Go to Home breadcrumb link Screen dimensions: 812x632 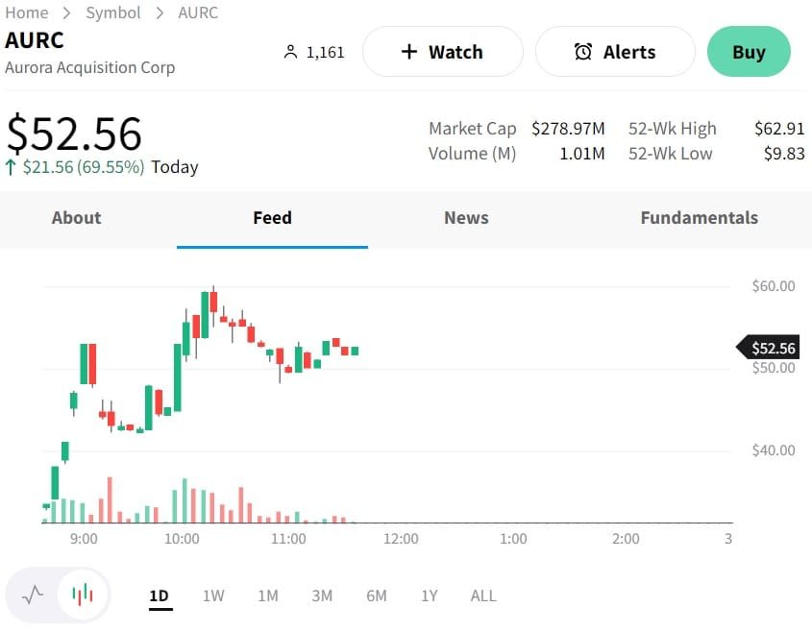click(26, 12)
